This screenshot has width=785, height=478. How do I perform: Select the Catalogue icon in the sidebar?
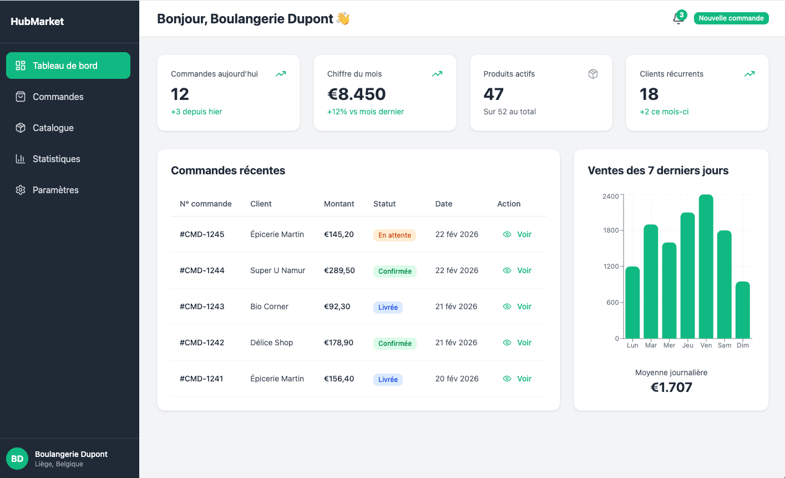[21, 128]
